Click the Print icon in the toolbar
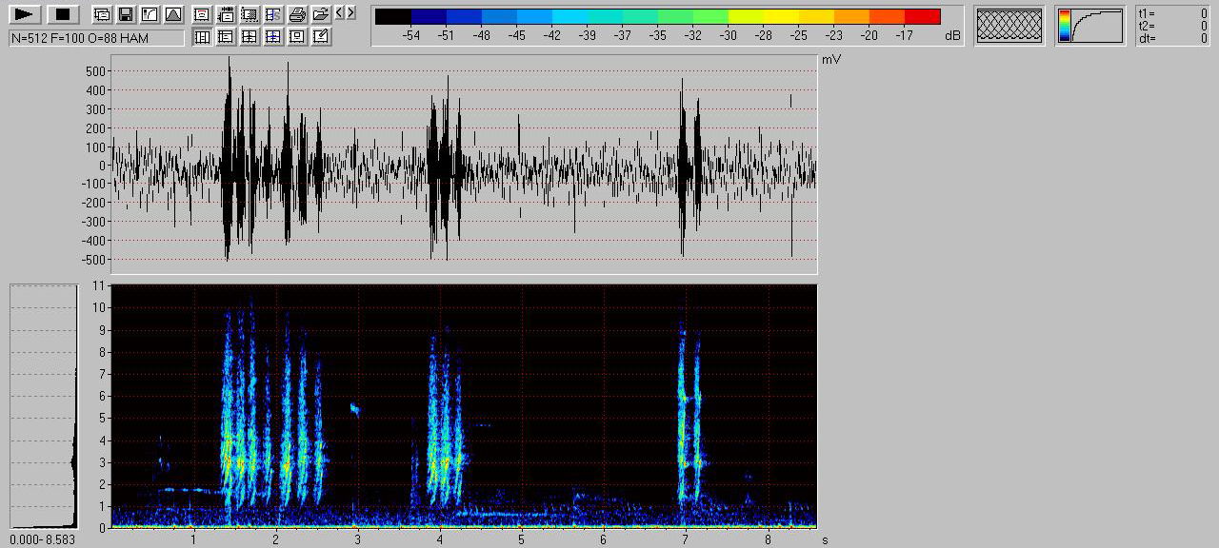The image size is (1219, 548). pos(297,14)
